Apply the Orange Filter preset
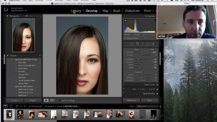This screenshot has width=217, height=122. pos(23,75)
